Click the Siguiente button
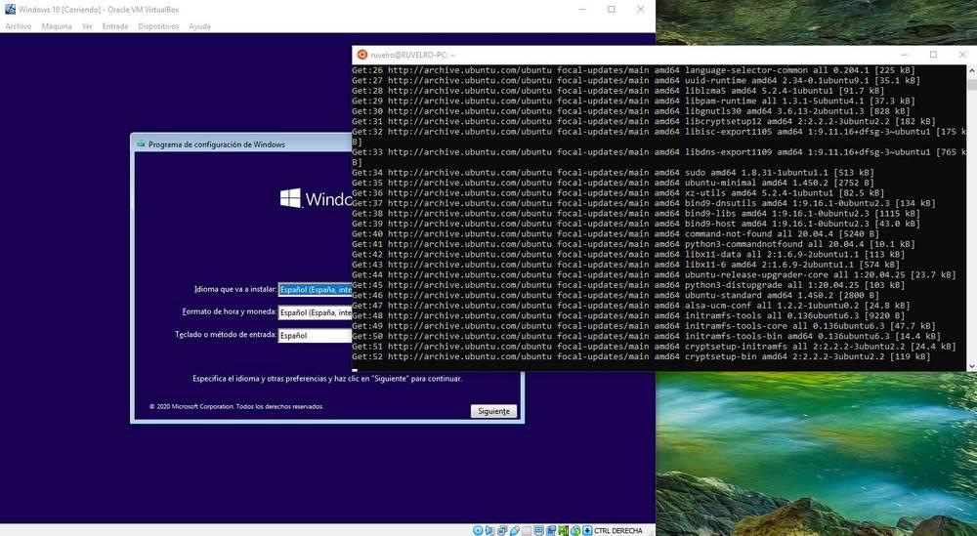The width and height of the screenshot is (977, 536). pos(493,411)
